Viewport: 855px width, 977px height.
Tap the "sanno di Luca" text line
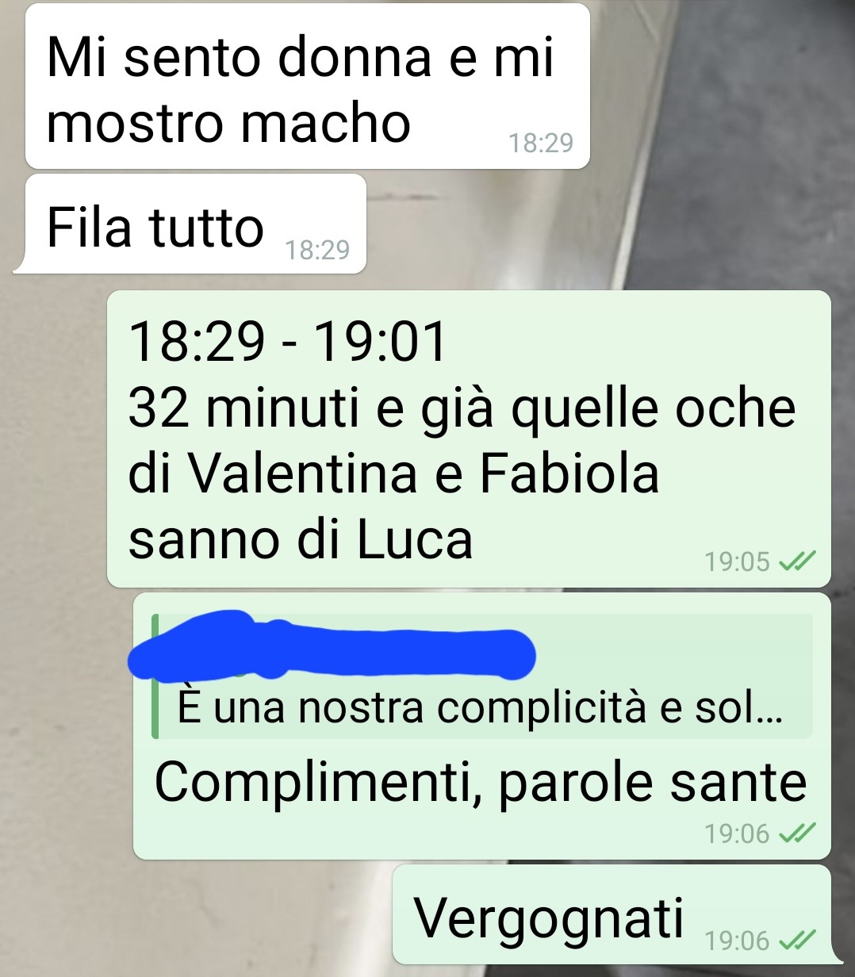tap(301, 540)
